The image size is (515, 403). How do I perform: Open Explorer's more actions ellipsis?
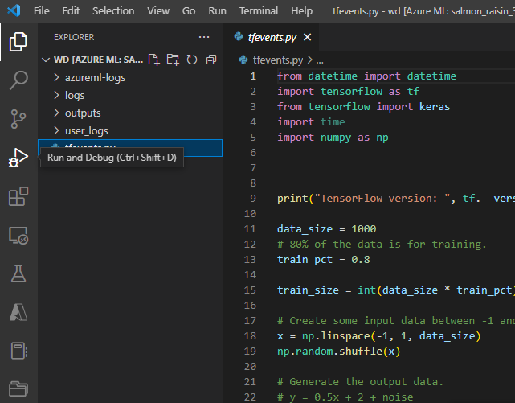click(204, 37)
